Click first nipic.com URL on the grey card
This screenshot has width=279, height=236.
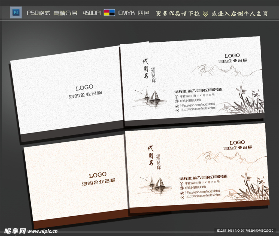198,105
